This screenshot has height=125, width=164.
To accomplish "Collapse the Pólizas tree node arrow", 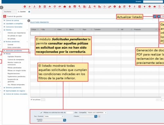I will pyautogui.click(x=4, y=54).
